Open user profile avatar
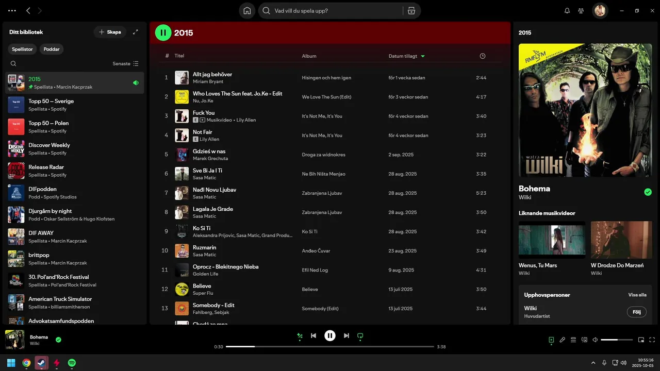Viewport: 660px width, 371px height. point(600,10)
